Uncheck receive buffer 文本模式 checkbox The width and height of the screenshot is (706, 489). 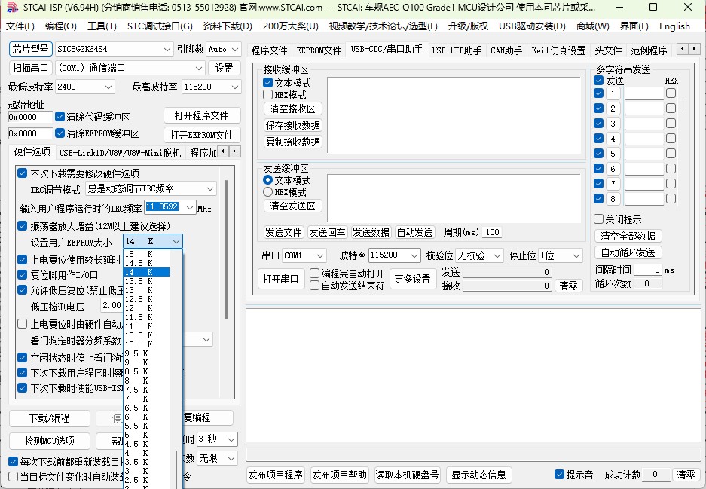tap(268, 82)
